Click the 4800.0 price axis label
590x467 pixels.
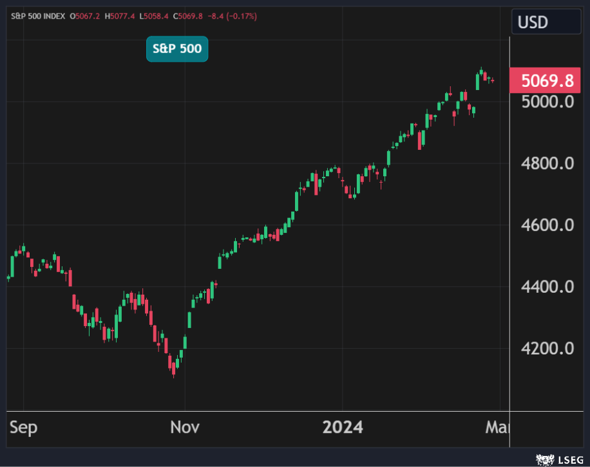click(547, 163)
